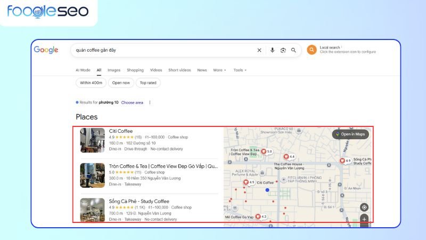The image size is (426, 240).
Task: Expand the Tools dropdown
Action: pos(240,70)
